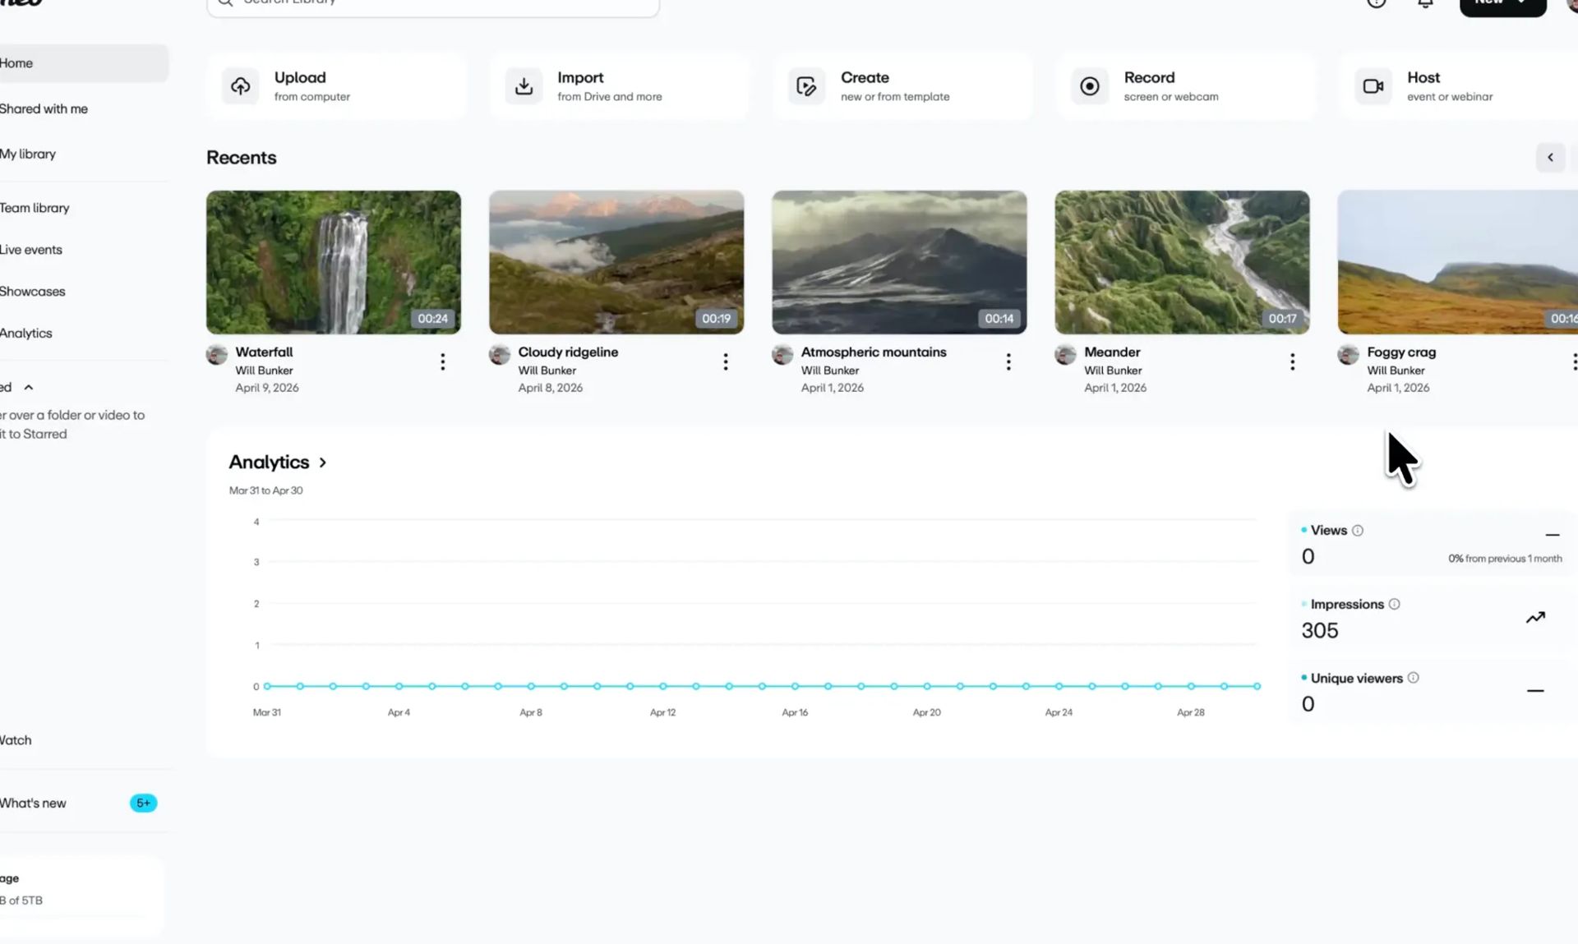Viewport: 1578px width, 944px height.
Task: Click the Host camera icon
Action: tap(1373, 86)
